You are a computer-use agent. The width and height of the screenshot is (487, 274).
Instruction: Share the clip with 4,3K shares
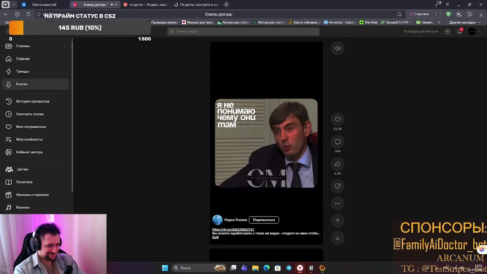click(x=337, y=164)
